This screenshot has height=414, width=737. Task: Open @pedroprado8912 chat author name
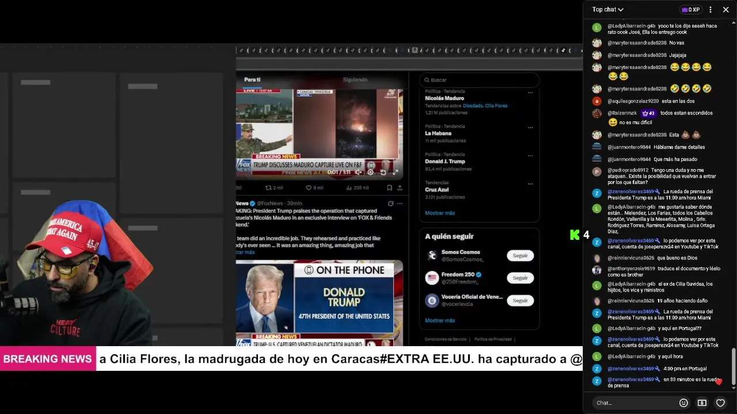[x=628, y=170]
